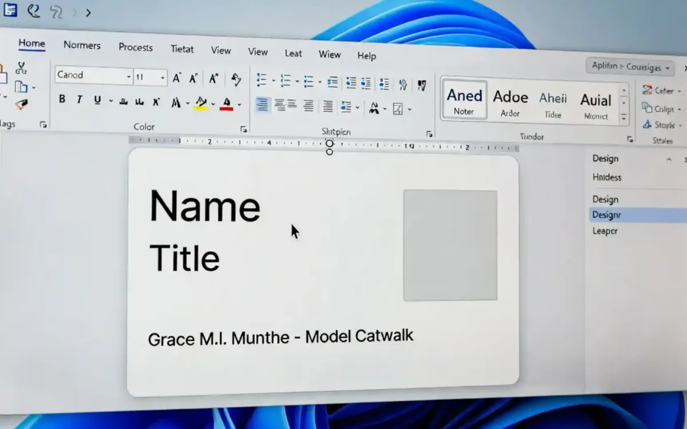Open the Wiew ribbon tab
687x429 pixels.
[x=330, y=54]
